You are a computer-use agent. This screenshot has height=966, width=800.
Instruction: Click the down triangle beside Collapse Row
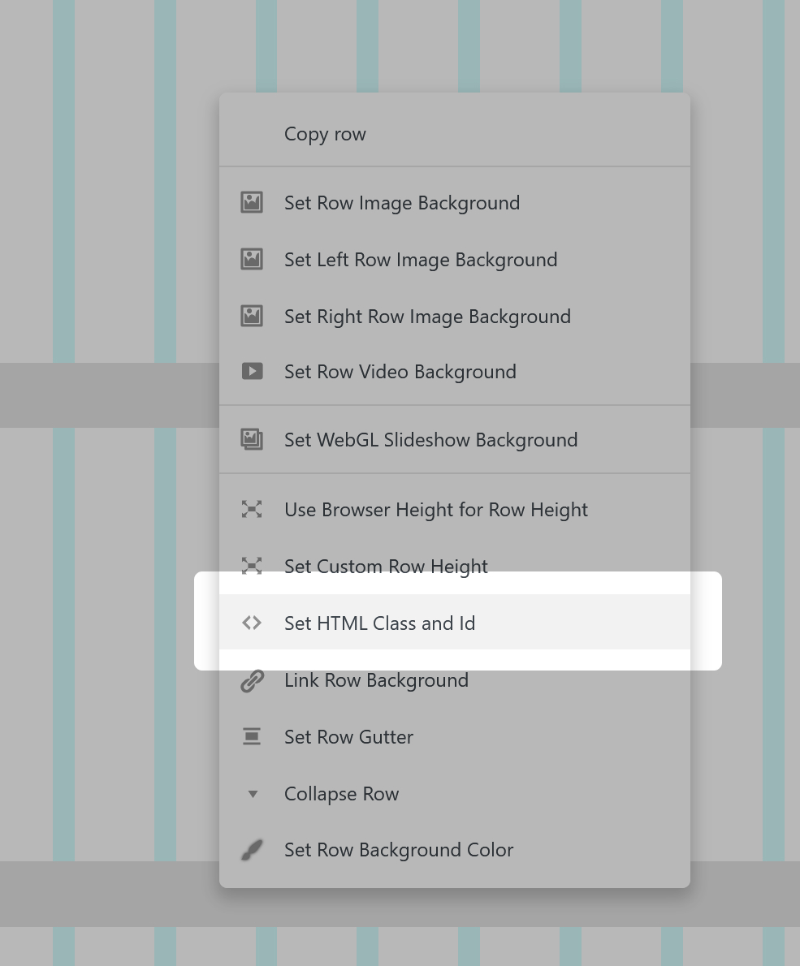click(253, 794)
